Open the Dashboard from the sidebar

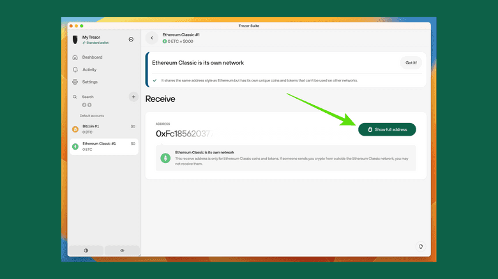92,57
